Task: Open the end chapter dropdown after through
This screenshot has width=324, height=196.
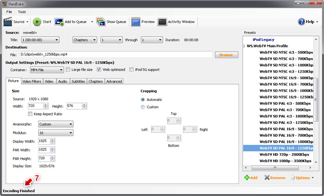Action: (152, 40)
